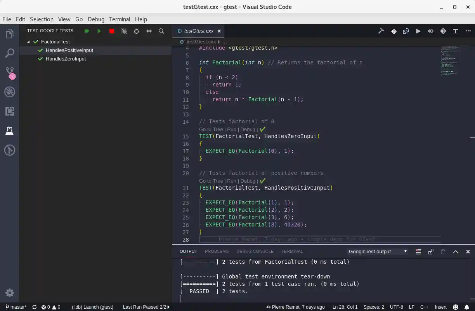
Task: Click LF line ending selector in status bar
Action: [411, 307]
